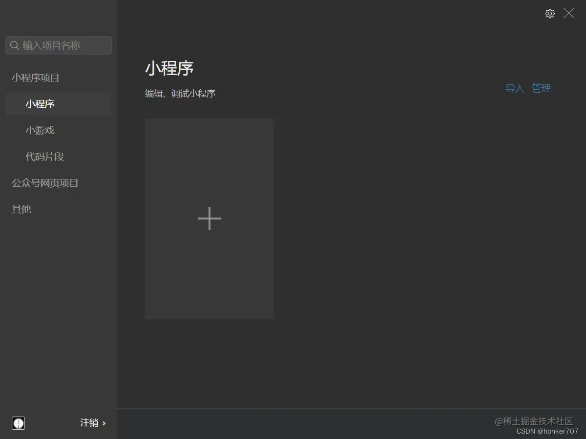Image resolution: width=586 pixels, height=439 pixels.
Task: Expand the 小程序项目 category
Action: (35, 78)
